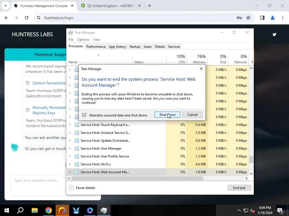
Task: Click gear icon of Web Account Manager row
Action: [77, 172]
